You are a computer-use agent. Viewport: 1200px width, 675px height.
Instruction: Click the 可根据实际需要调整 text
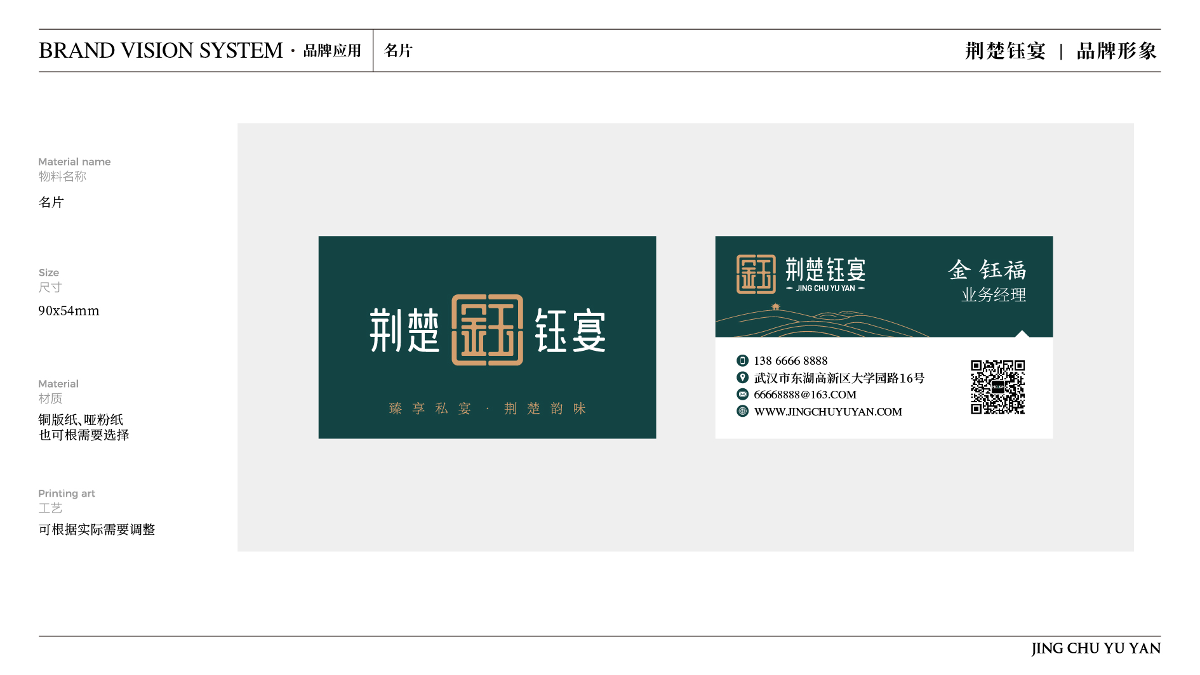click(x=97, y=530)
